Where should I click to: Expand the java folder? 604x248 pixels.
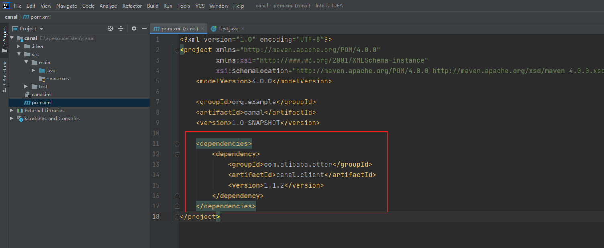point(33,71)
